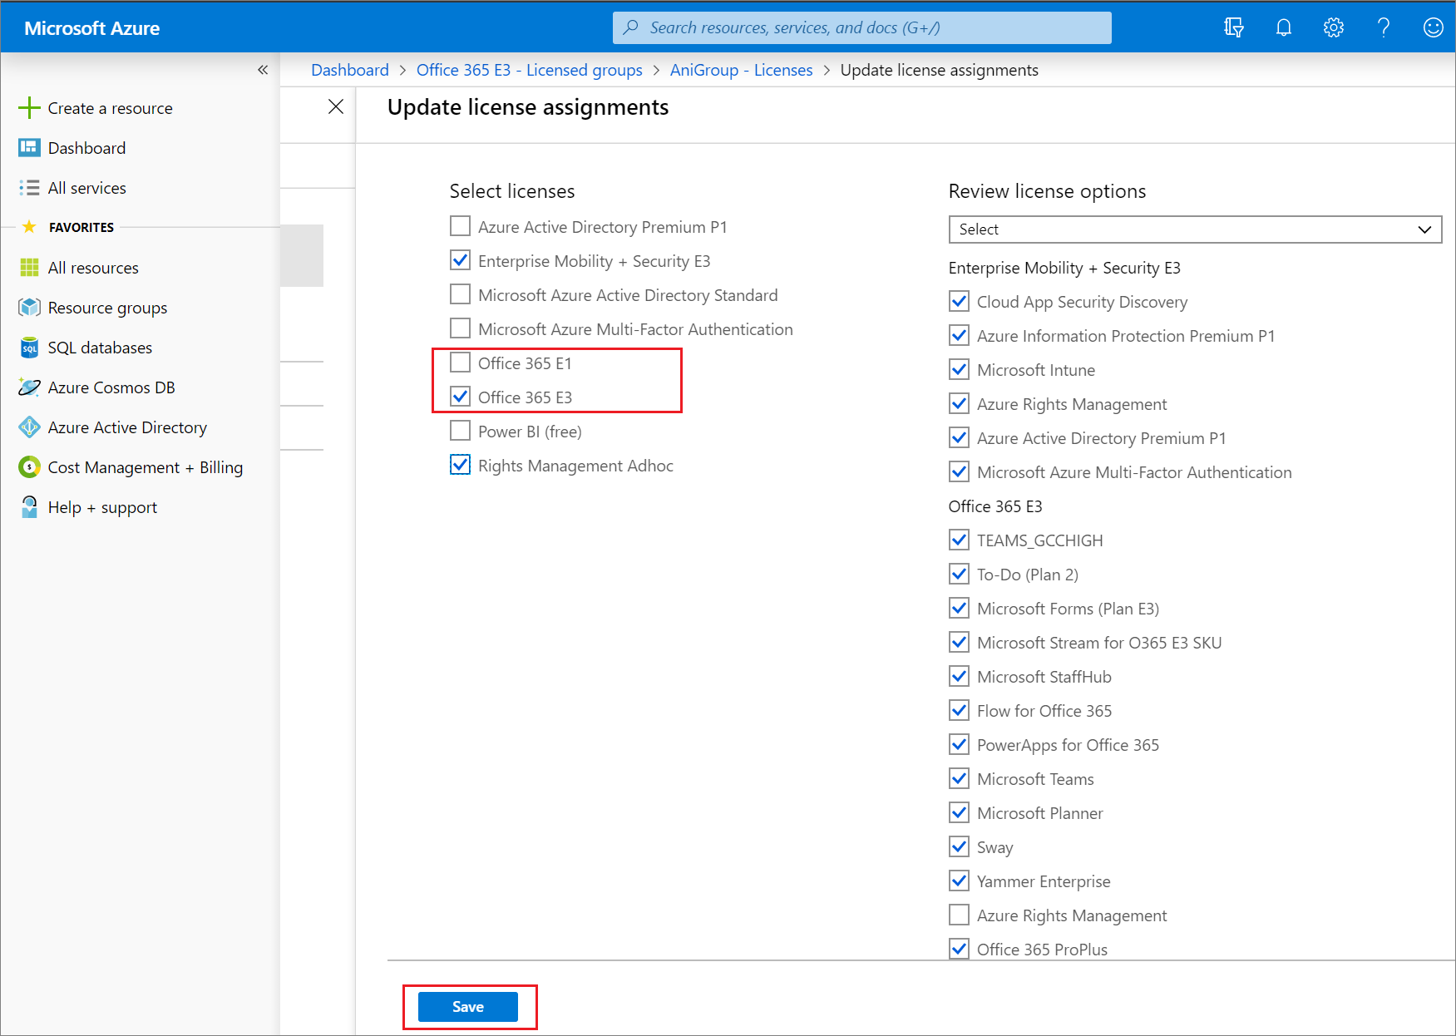Click the Azure Cosmos DB icon
Image resolution: width=1456 pixels, height=1036 pixels.
coord(29,387)
